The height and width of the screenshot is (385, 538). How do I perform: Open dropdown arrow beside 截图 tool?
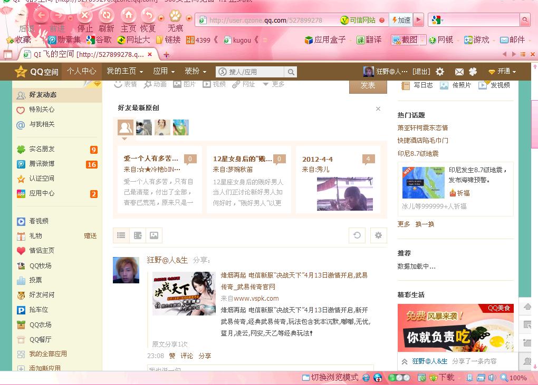[x=422, y=40]
